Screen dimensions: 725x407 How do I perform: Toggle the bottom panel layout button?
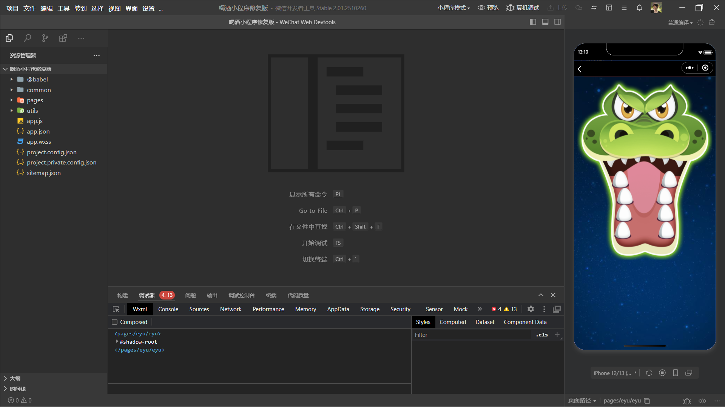coord(545,22)
